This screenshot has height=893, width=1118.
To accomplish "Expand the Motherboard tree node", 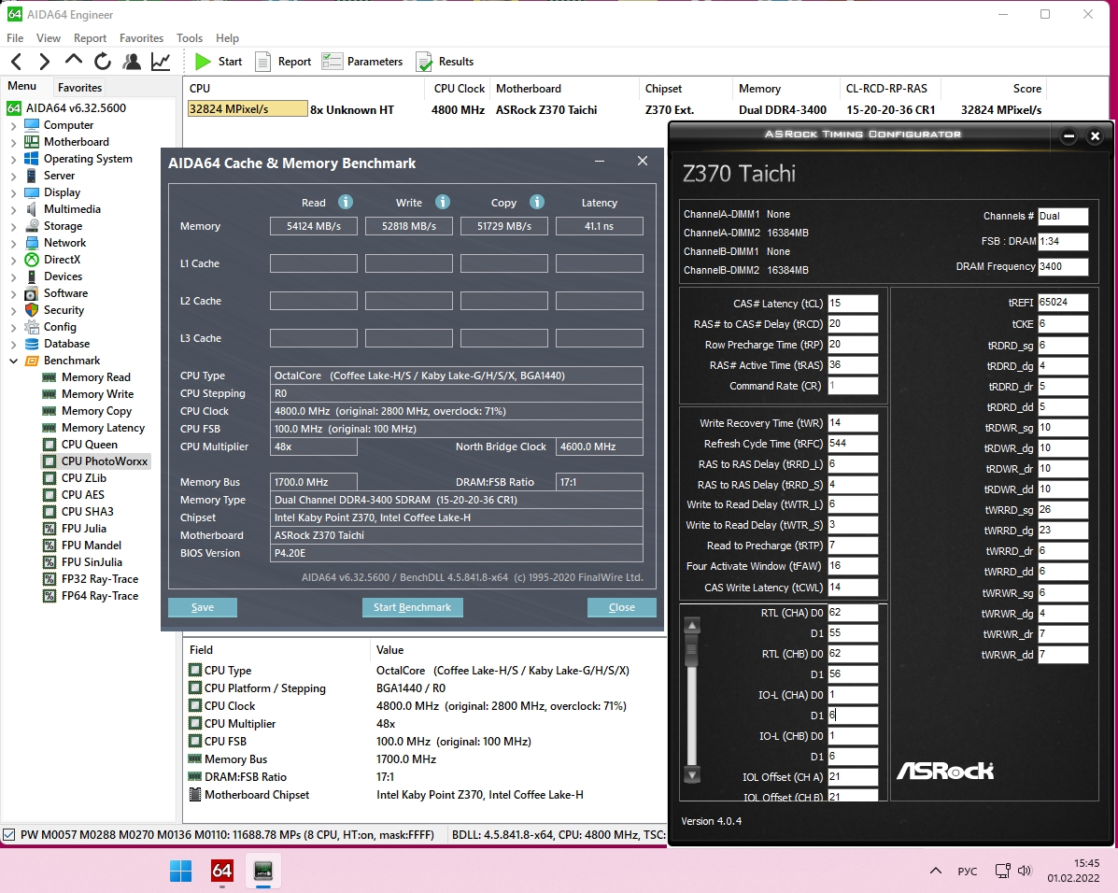I will [x=13, y=142].
